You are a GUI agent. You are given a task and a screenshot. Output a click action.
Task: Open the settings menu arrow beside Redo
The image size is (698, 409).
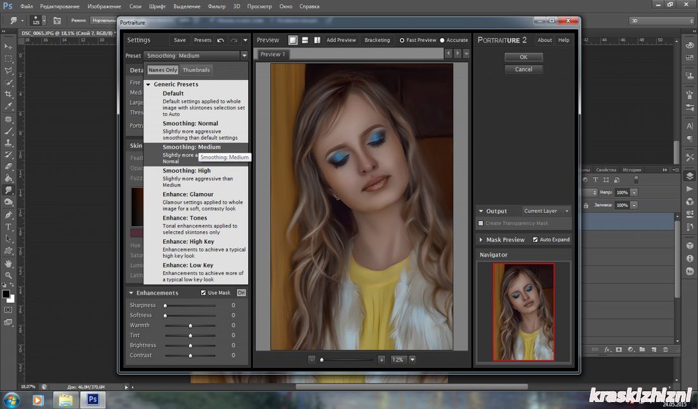pyautogui.click(x=246, y=40)
